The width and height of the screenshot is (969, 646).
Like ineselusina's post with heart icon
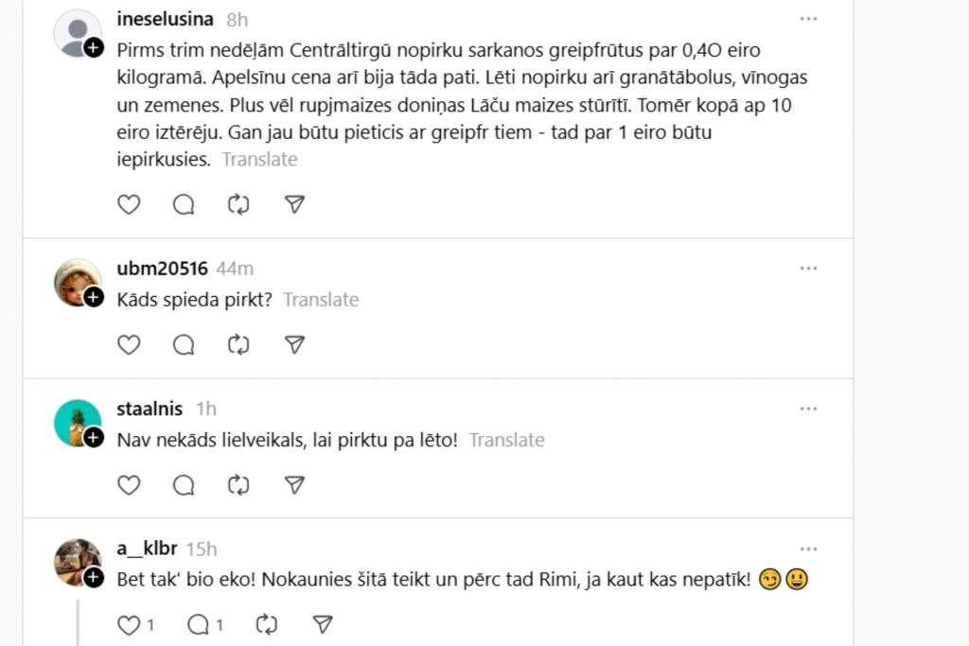click(x=129, y=204)
